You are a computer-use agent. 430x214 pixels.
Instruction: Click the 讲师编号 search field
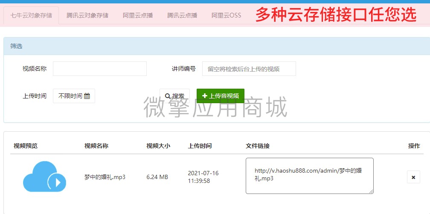click(249, 69)
